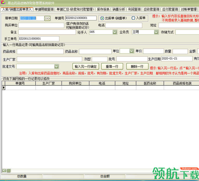199x181 pixels.
Task: Focus the 药品名称 input field
Action: (x=95, y=51)
